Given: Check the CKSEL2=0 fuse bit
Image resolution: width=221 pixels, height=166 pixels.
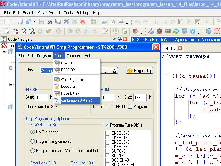Looking at the screenshot, I should coord(107,142).
